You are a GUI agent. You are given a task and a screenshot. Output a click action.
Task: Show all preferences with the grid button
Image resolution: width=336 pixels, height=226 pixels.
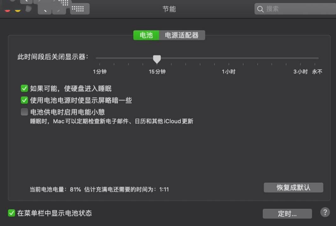tap(80, 9)
